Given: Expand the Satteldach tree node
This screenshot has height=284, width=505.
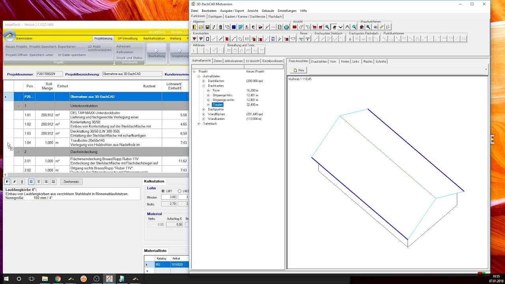Looking at the screenshot, I should (x=199, y=123).
